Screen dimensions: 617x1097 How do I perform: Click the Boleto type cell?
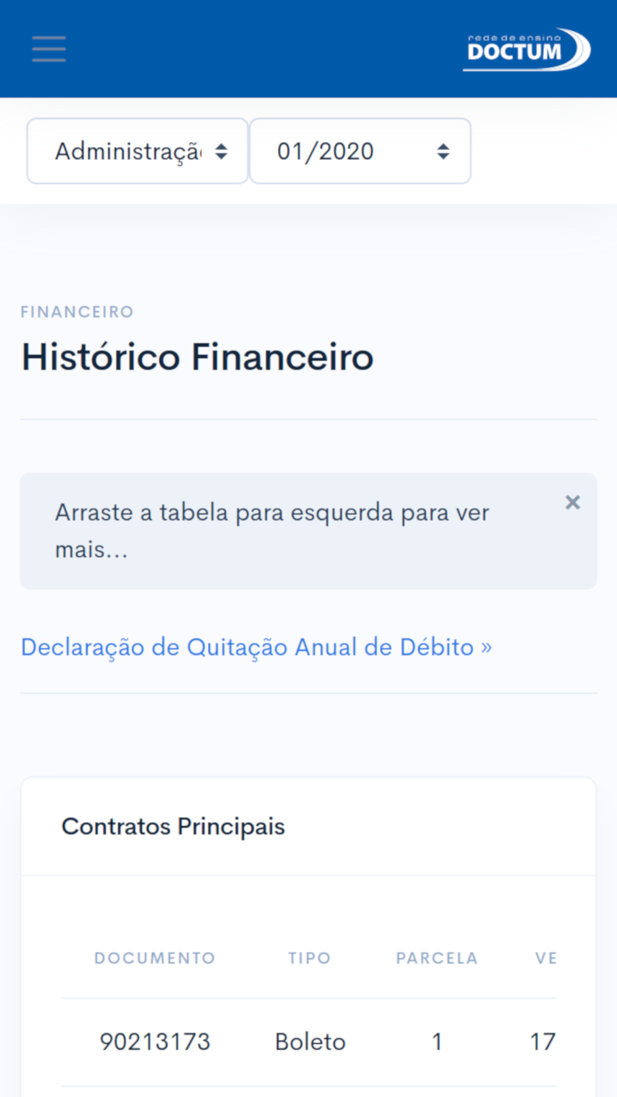click(x=310, y=1041)
